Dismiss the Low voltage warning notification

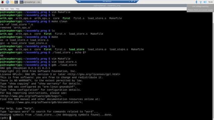tap(200, 8)
